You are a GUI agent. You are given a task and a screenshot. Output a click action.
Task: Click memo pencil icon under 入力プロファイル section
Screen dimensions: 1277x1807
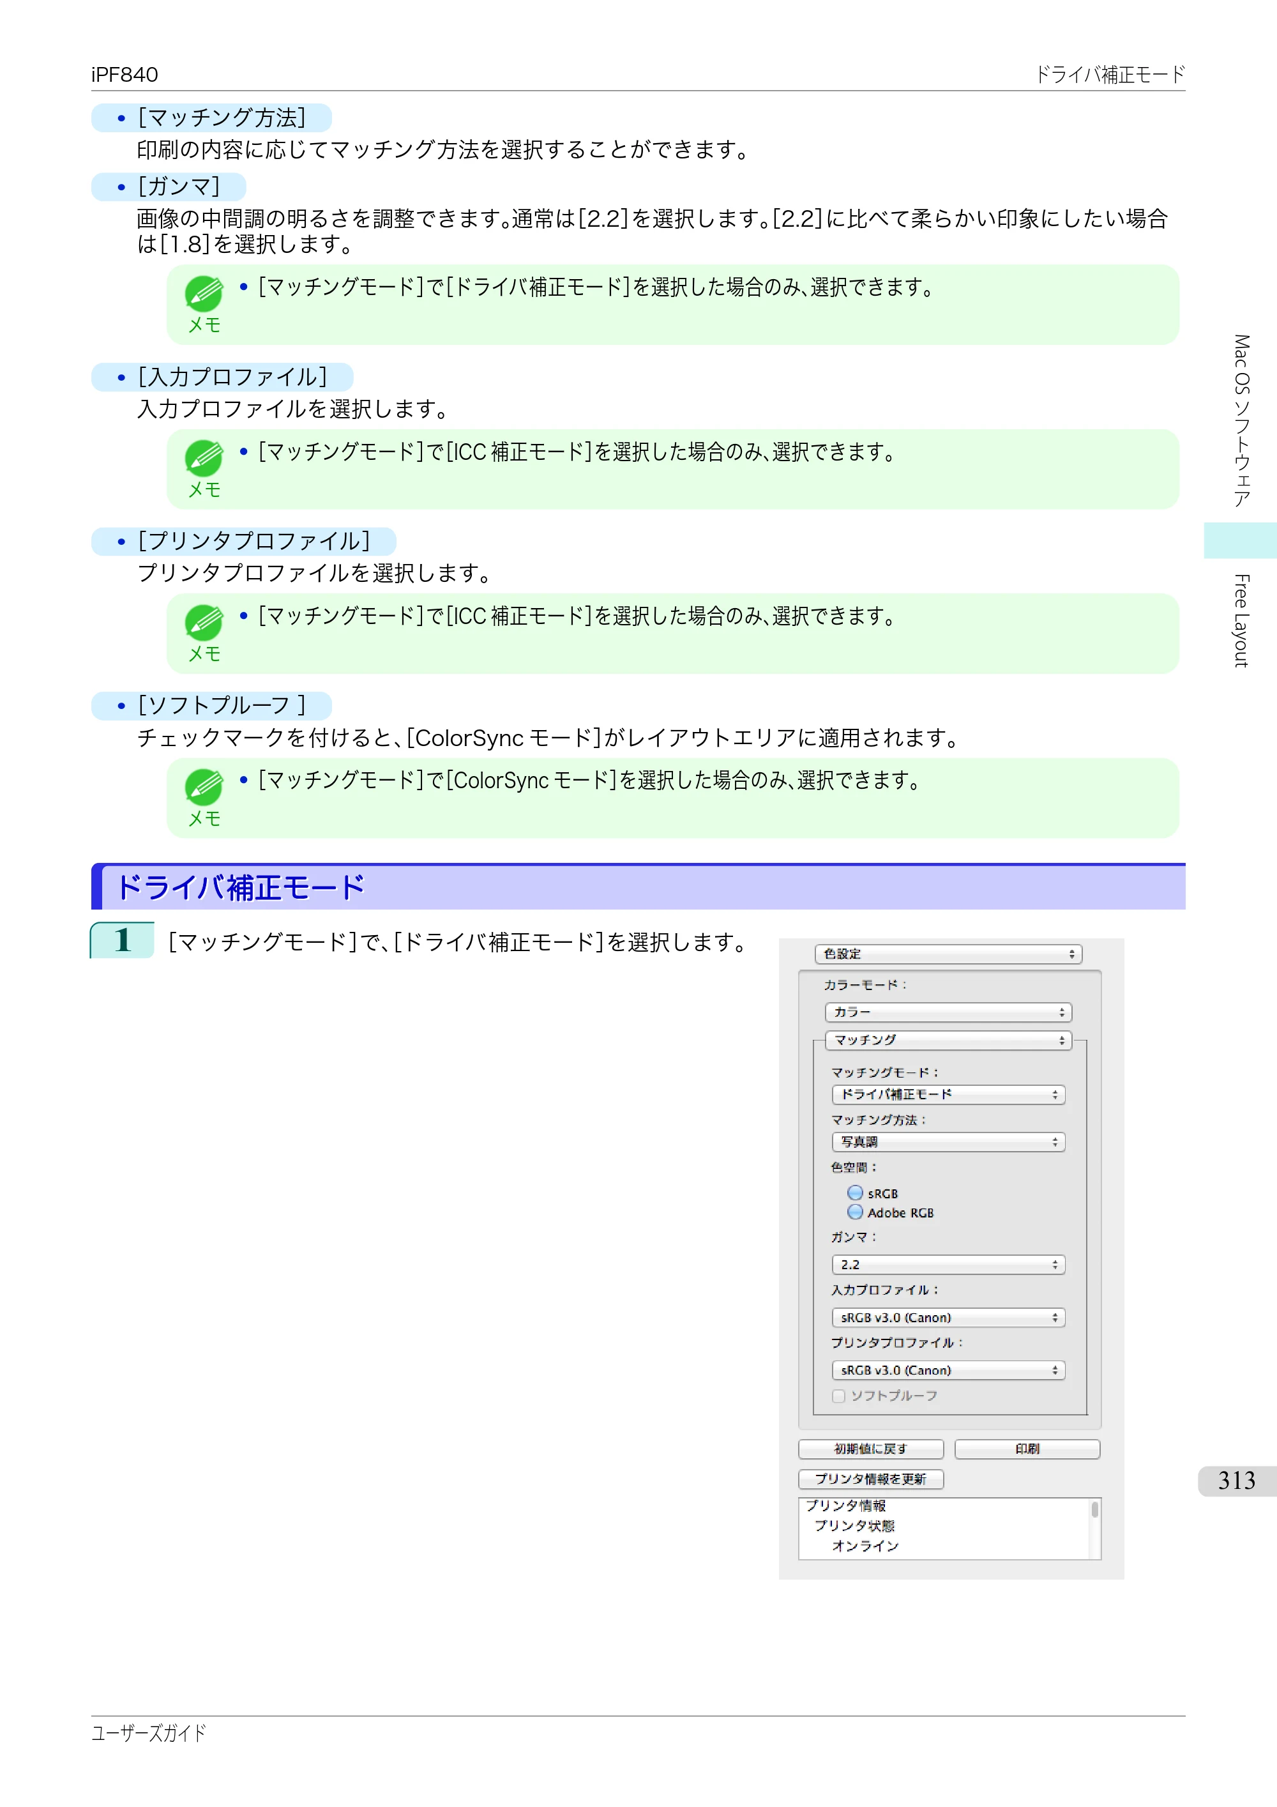click(x=204, y=459)
